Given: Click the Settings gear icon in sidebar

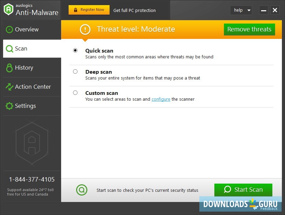Looking at the screenshot, I should (x=9, y=106).
